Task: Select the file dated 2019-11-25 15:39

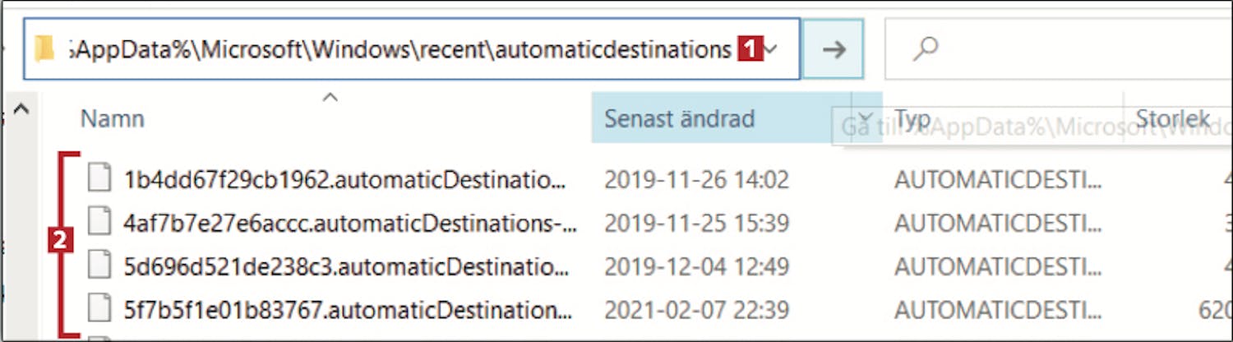Action: (696, 222)
